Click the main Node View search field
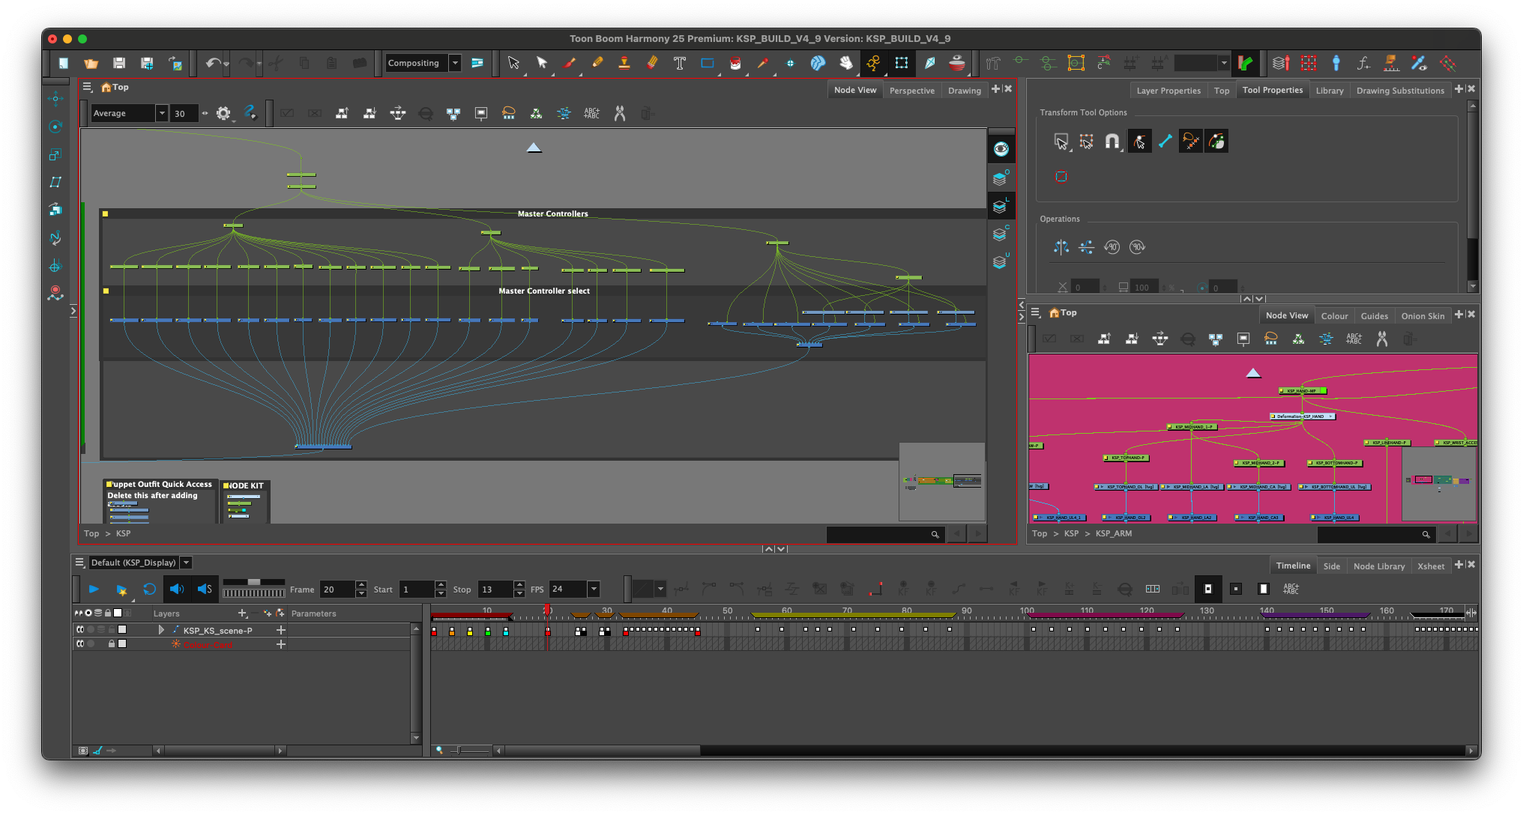1523x815 pixels. 884,534
